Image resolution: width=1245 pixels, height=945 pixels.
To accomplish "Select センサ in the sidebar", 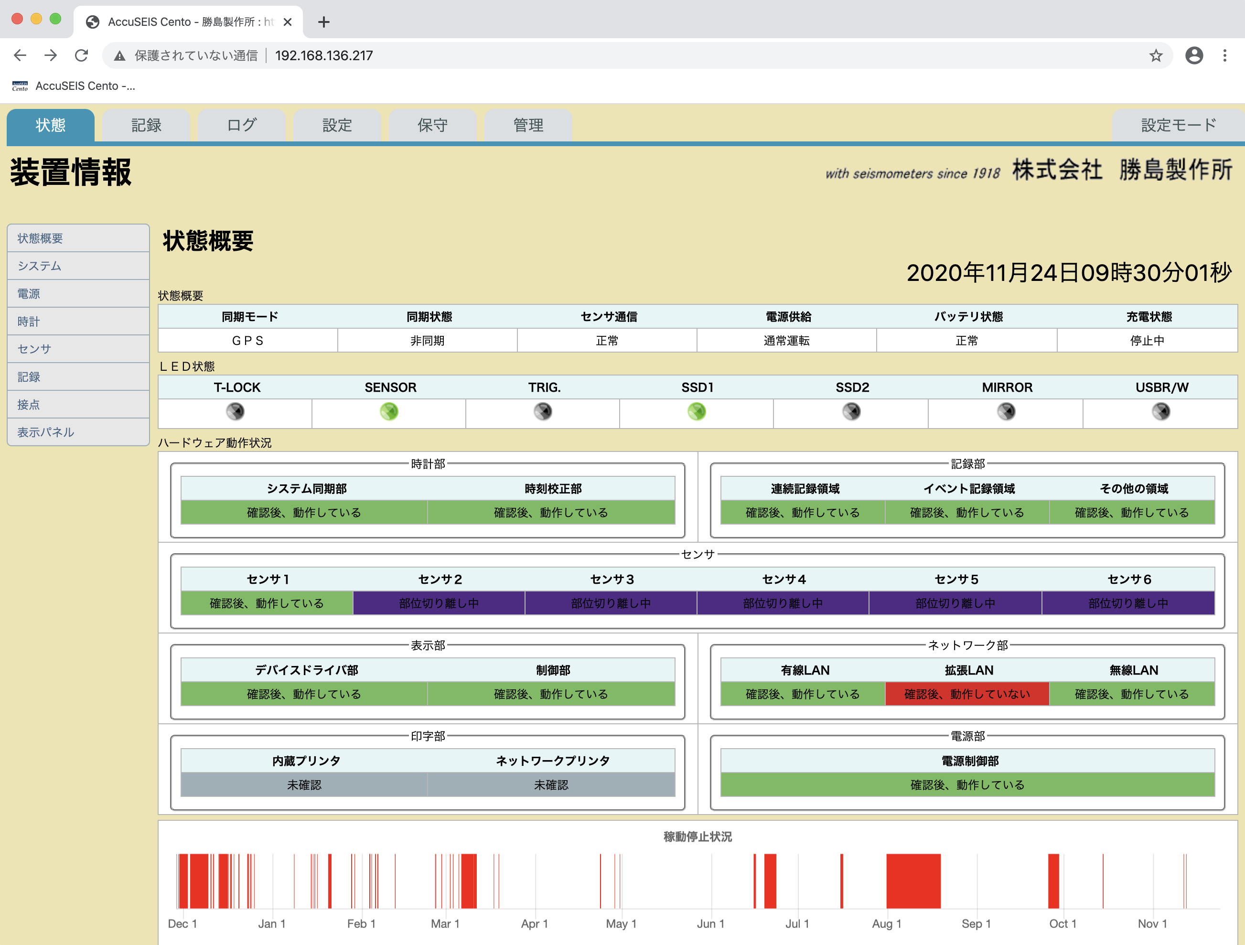I will click(x=34, y=349).
